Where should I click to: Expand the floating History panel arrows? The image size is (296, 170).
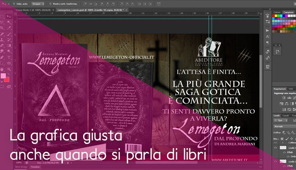(x=276, y=45)
